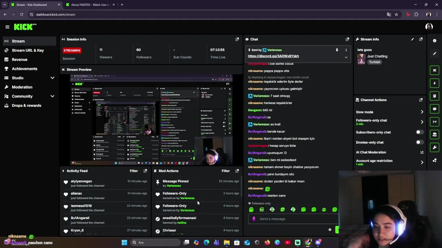
Task: Open Followers-only chat options arrow
Action: pos(422,122)
